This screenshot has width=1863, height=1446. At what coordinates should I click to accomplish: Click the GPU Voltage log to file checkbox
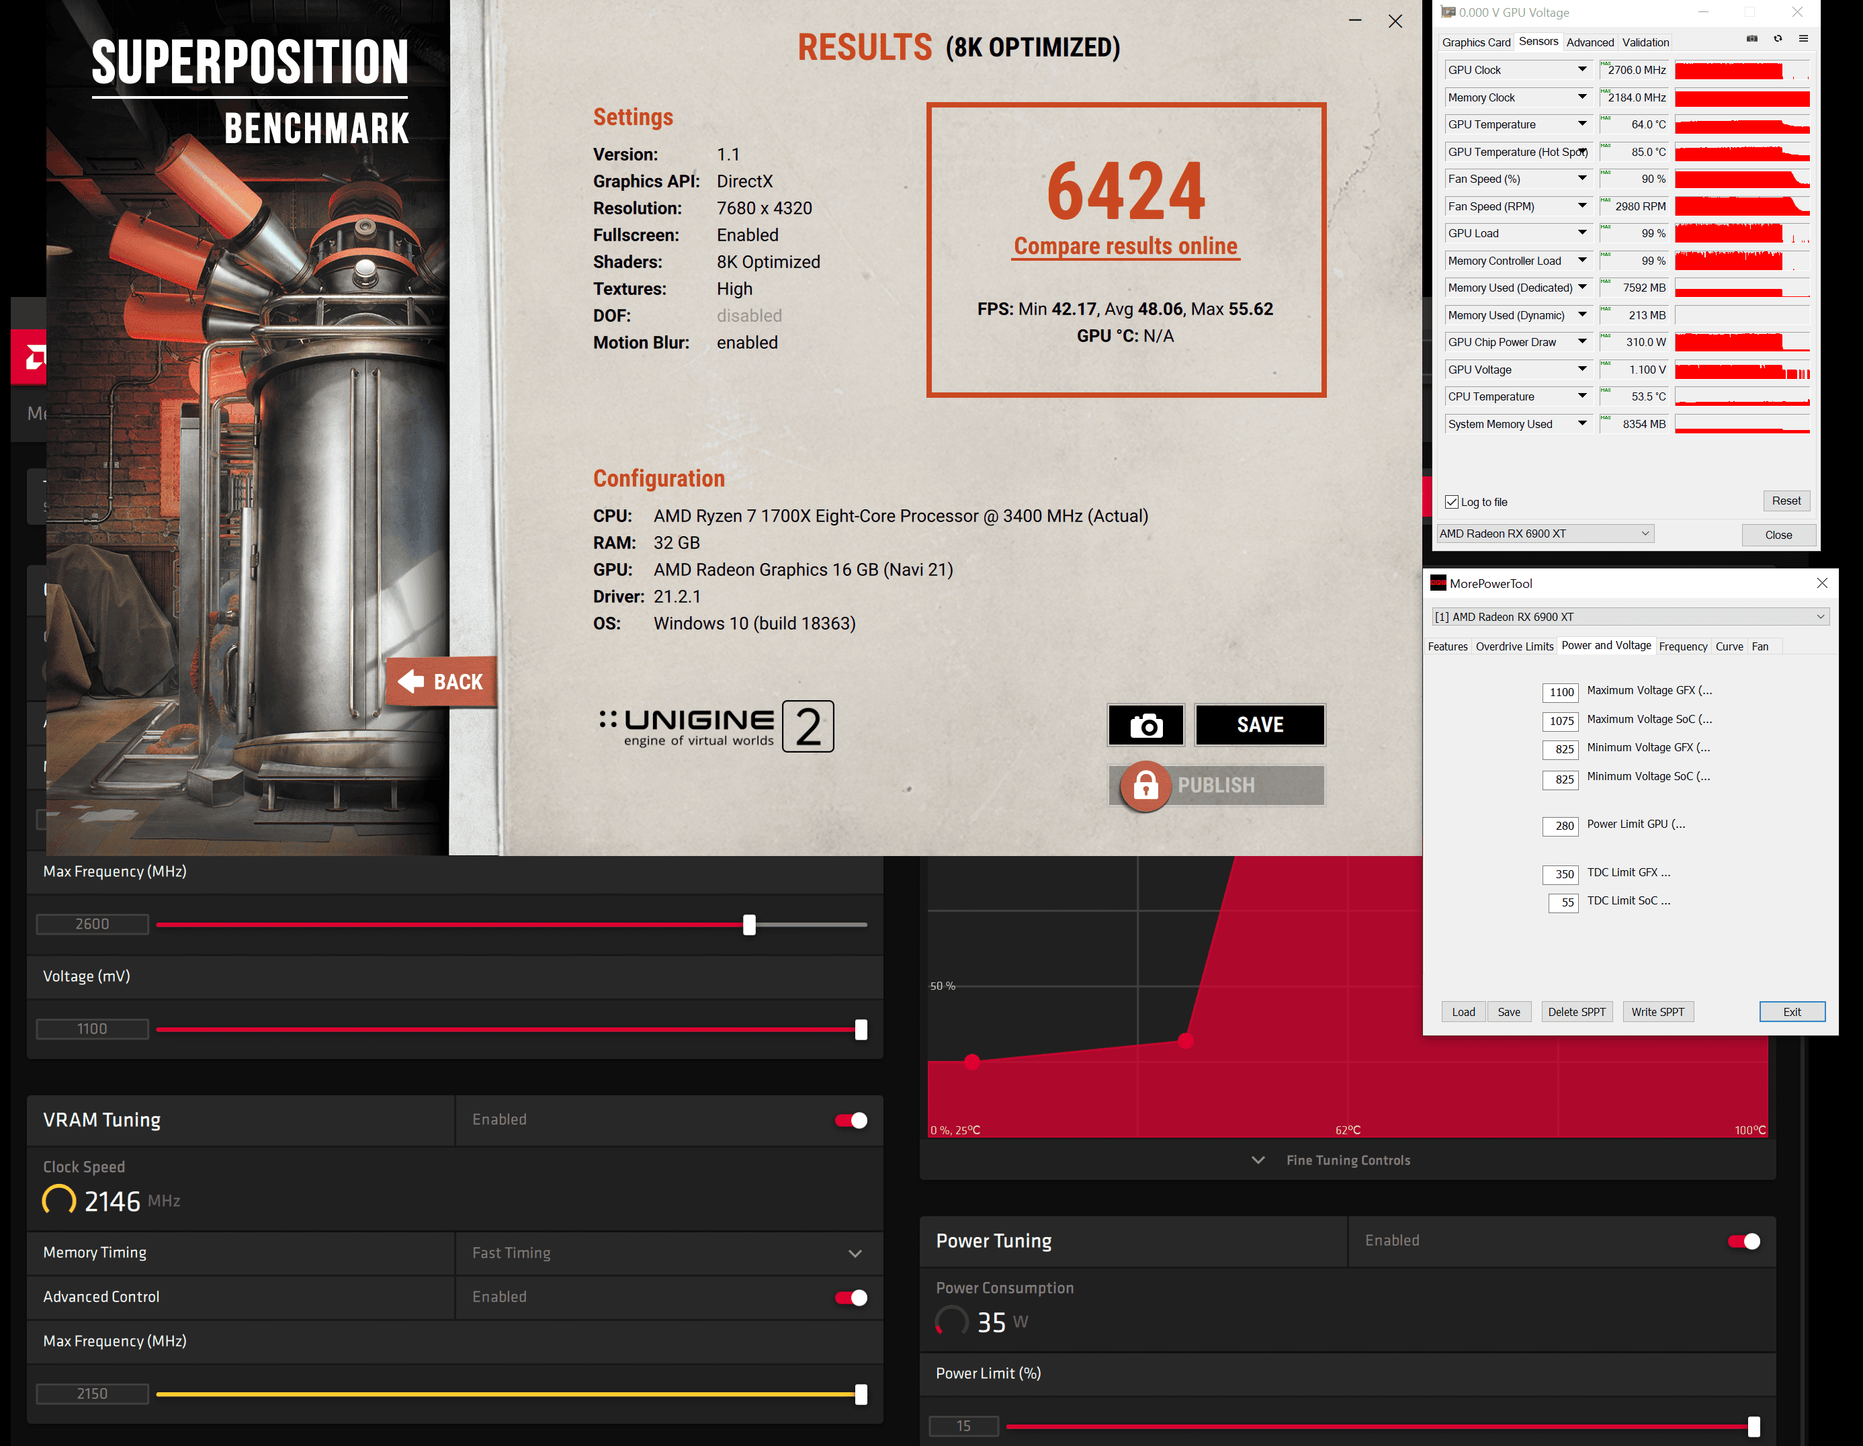pyautogui.click(x=1453, y=501)
